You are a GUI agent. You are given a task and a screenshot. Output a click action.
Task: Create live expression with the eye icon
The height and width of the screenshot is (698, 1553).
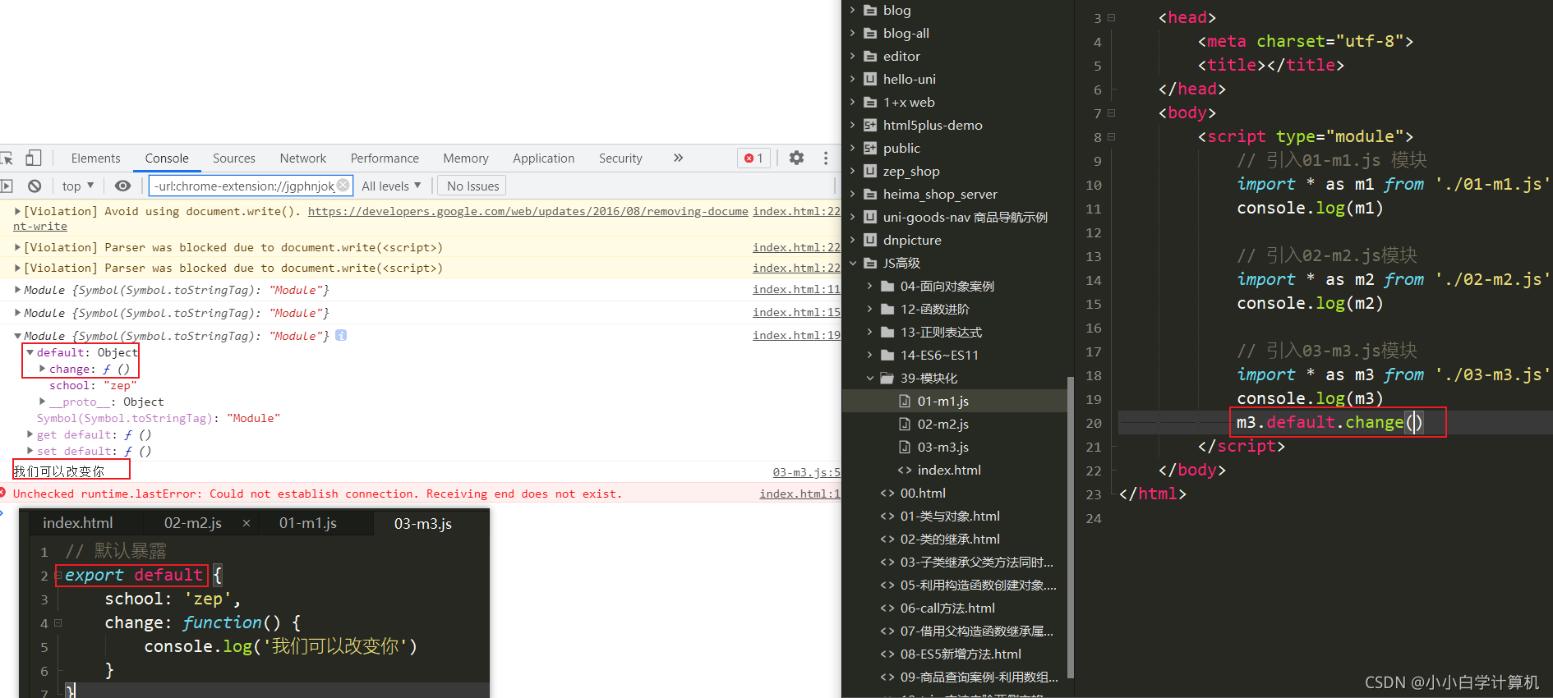pyautogui.click(x=122, y=186)
